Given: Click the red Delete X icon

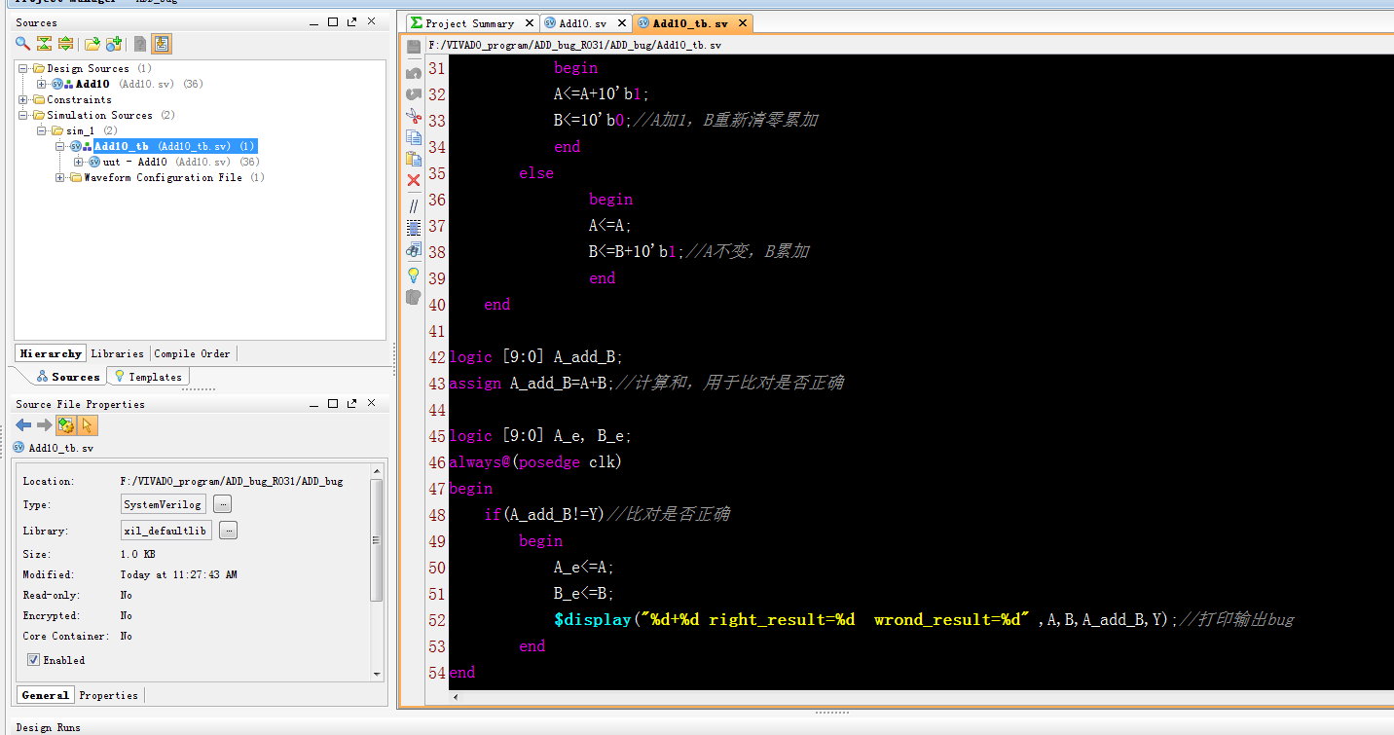Looking at the screenshot, I should coord(414,180).
